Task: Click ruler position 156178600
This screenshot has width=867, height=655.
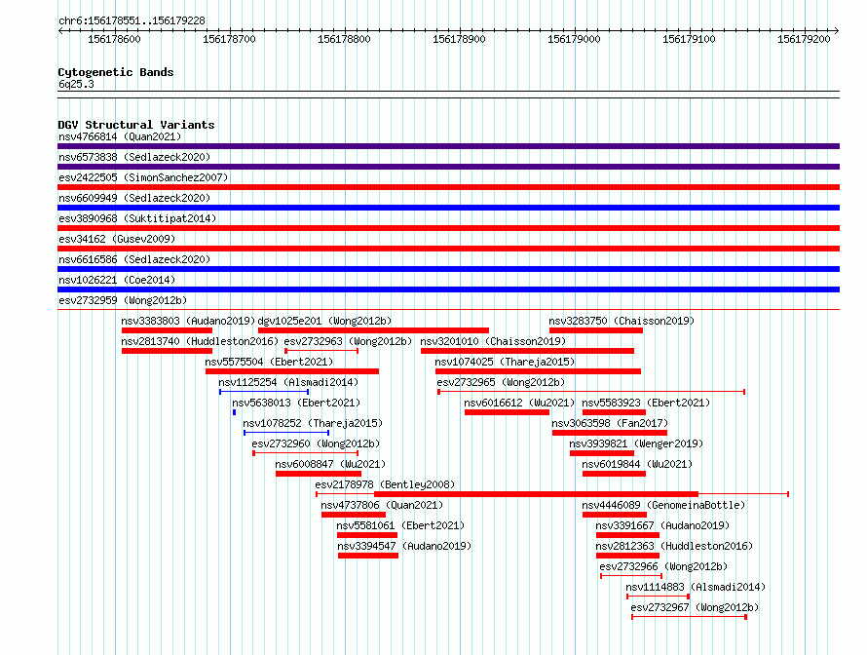Action: [114, 39]
